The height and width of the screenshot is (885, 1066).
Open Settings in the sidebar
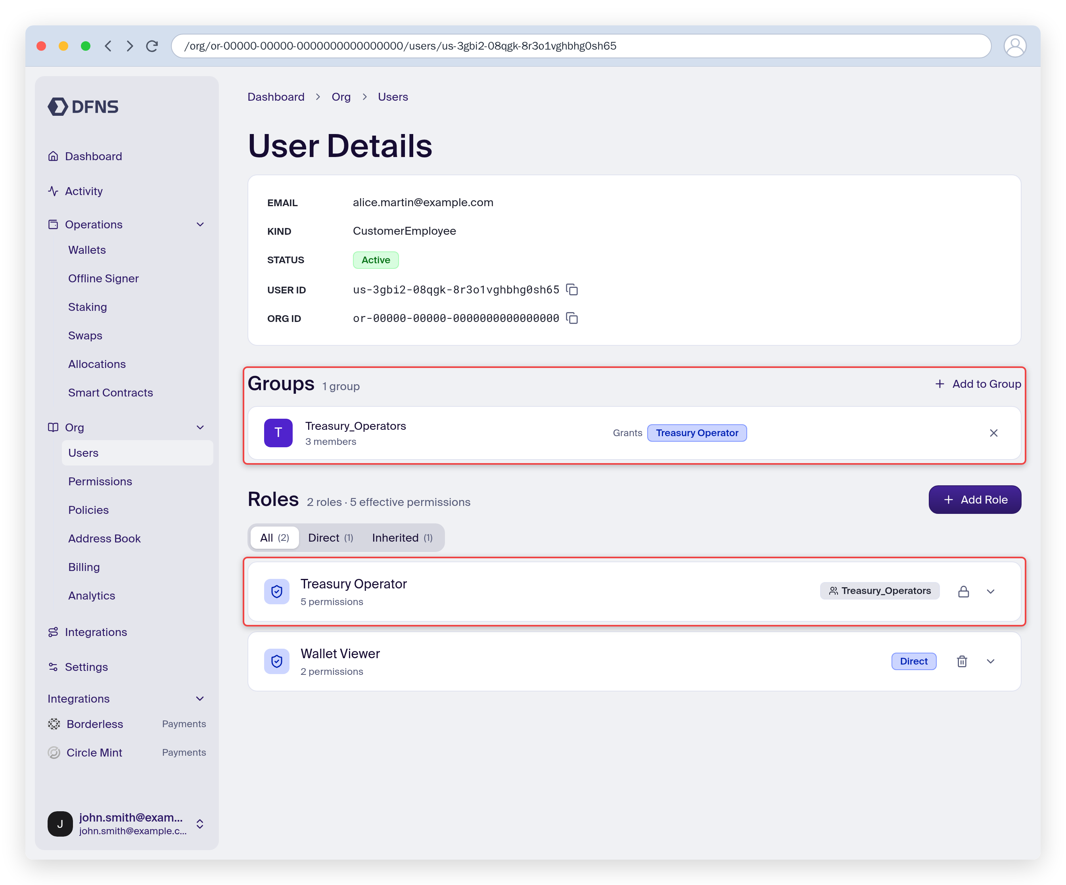point(78,667)
